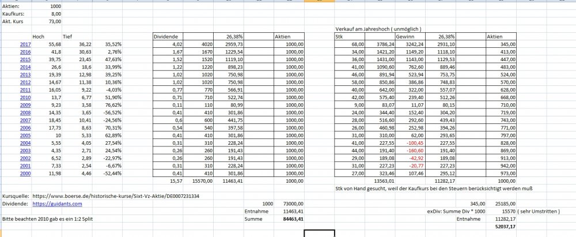The height and width of the screenshot is (237, 576).
Task: Open the 2016 year link
Action: click(25, 52)
